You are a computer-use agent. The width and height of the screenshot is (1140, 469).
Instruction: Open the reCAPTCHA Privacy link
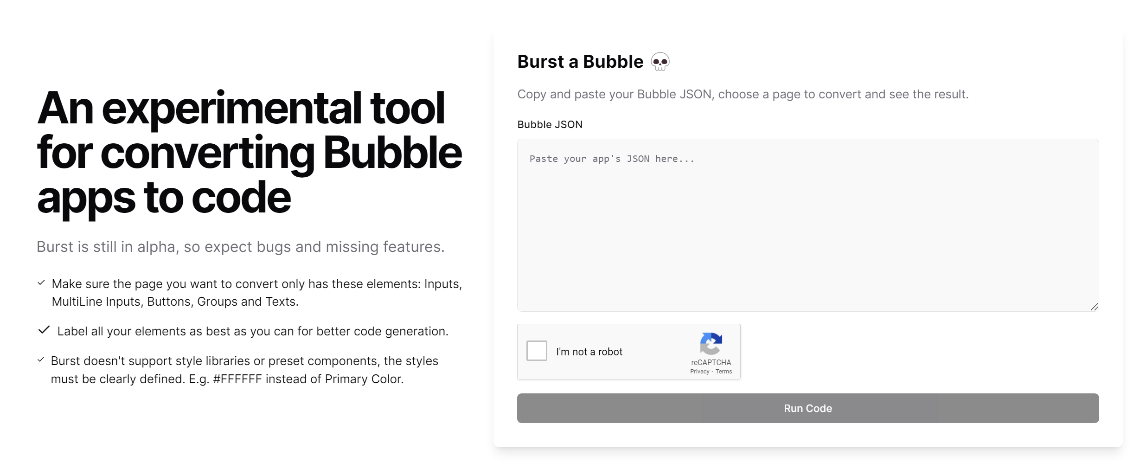699,372
